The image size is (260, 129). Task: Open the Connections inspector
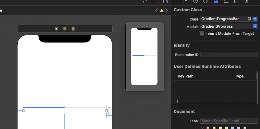247,1
